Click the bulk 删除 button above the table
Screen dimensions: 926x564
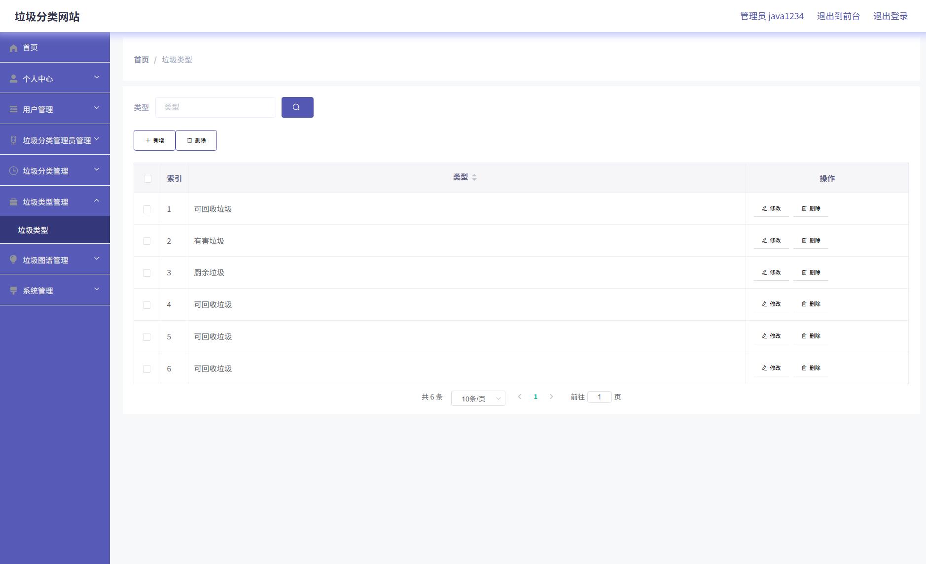(x=196, y=140)
